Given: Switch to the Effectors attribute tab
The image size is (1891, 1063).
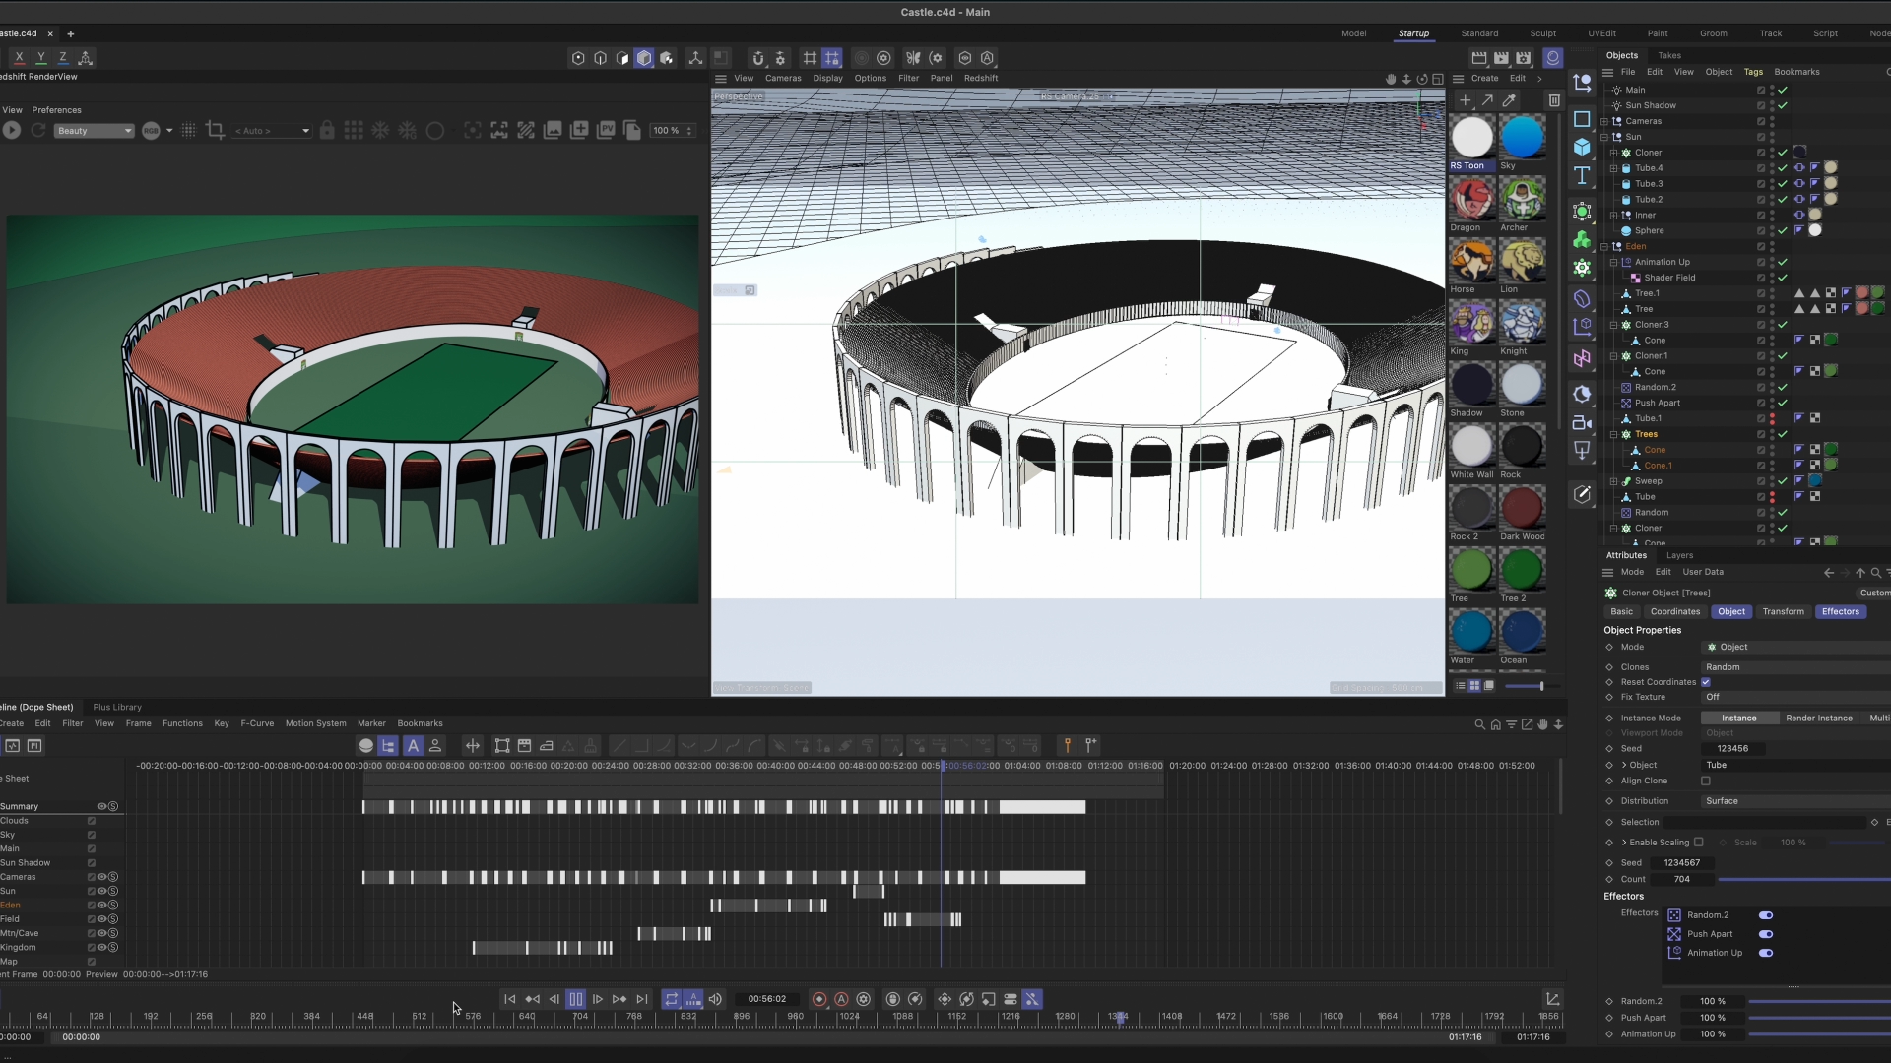Looking at the screenshot, I should click(1840, 611).
